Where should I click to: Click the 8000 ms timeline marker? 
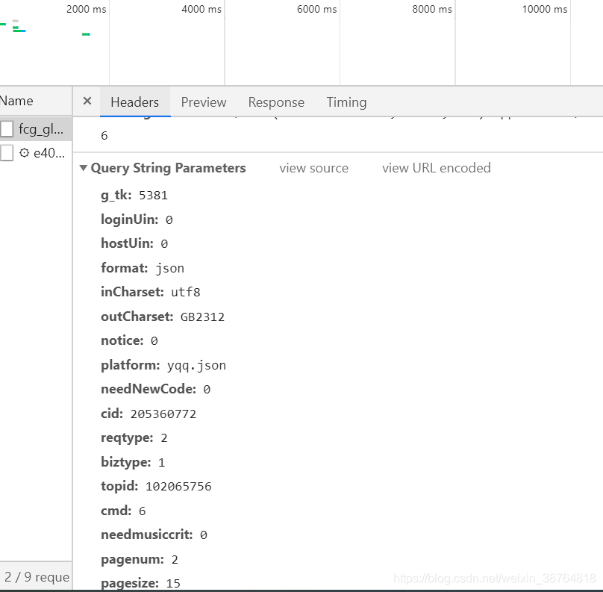[x=432, y=9]
